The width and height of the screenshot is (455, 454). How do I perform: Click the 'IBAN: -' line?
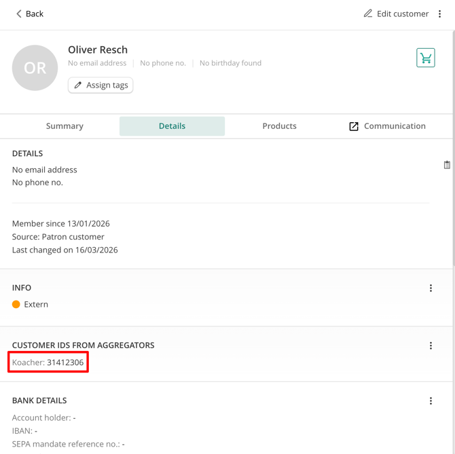[x=24, y=431]
